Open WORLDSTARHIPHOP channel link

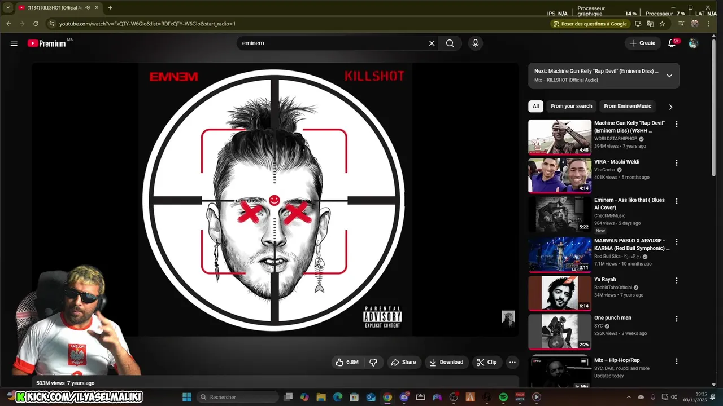616,139
